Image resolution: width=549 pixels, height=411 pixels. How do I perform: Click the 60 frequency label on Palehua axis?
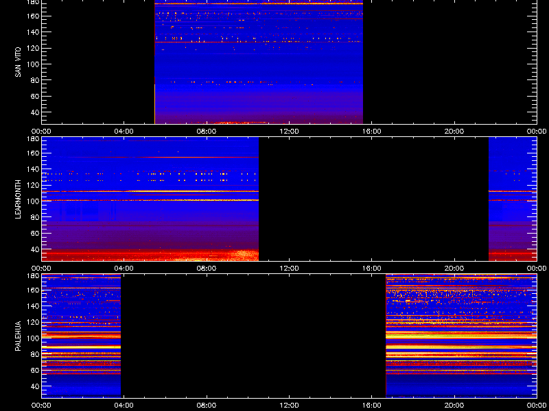coord(35,370)
